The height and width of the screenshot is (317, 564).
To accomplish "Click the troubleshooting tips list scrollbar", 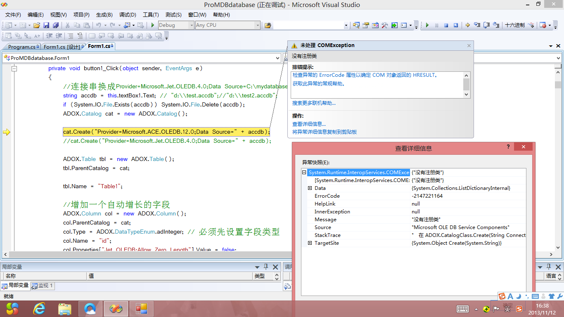I will pos(467,85).
